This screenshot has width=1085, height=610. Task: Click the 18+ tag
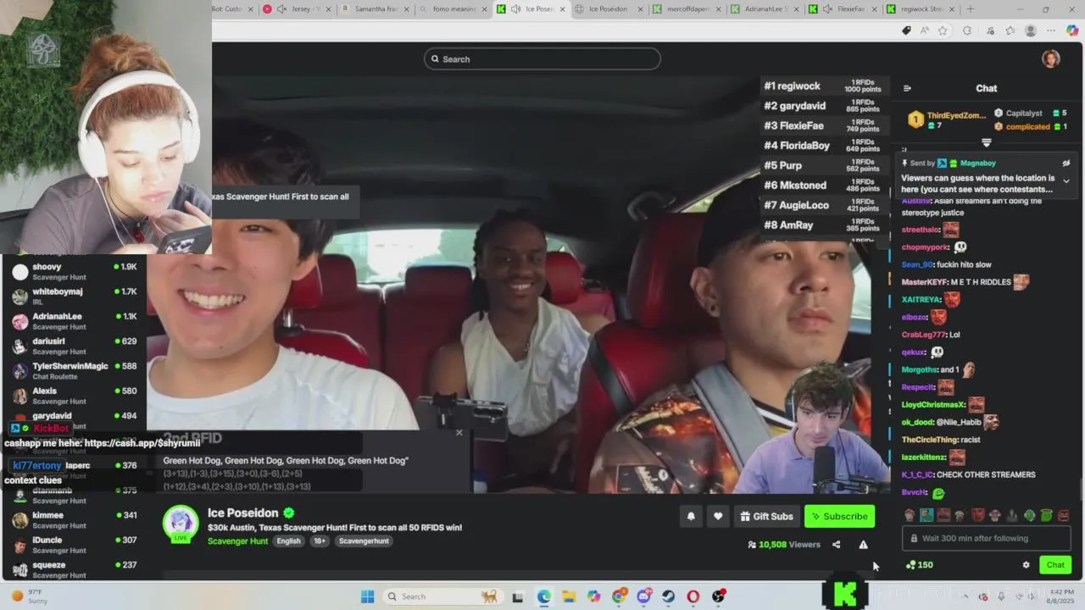(x=320, y=541)
